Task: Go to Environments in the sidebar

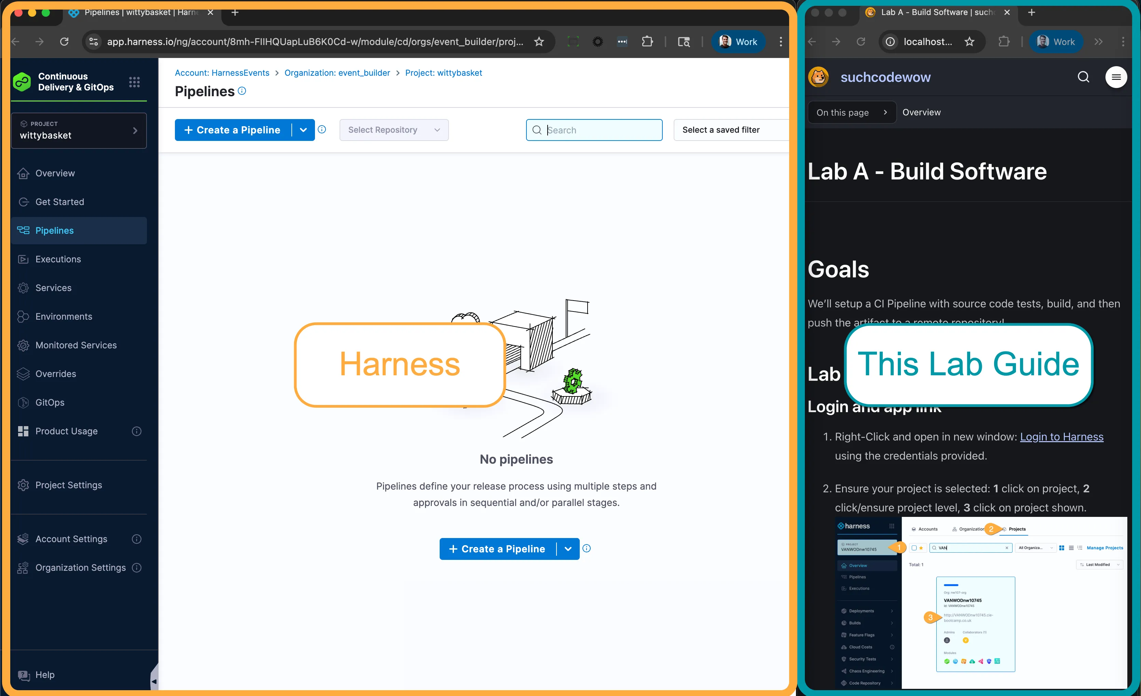Action: coord(64,316)
